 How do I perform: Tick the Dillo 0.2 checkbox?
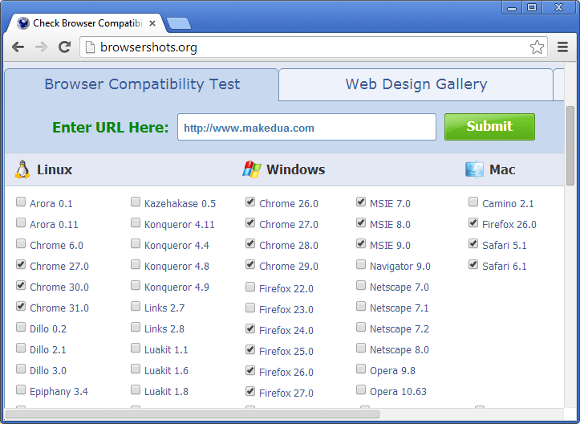(x=21, y=328)
